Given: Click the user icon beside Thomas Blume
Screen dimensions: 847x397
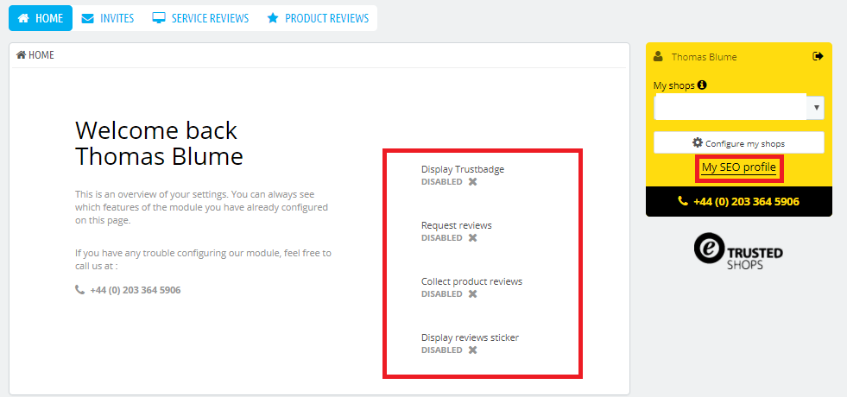Looking at the screenshot, I should click(x=658, y=56).
